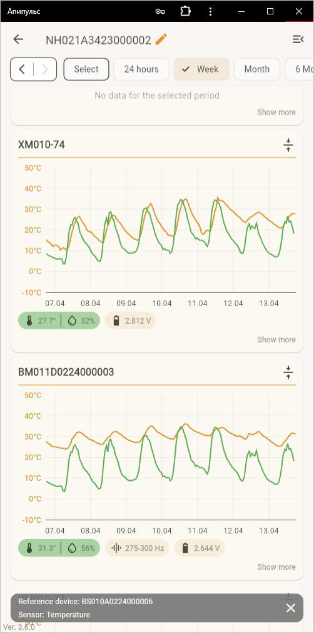The image size is (314, 633).
Task: Toggle the Week range chip
Action: (x=201, y=69)
